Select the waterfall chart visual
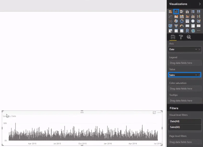This screenshot has height=147, width=203. click(198, 16)
